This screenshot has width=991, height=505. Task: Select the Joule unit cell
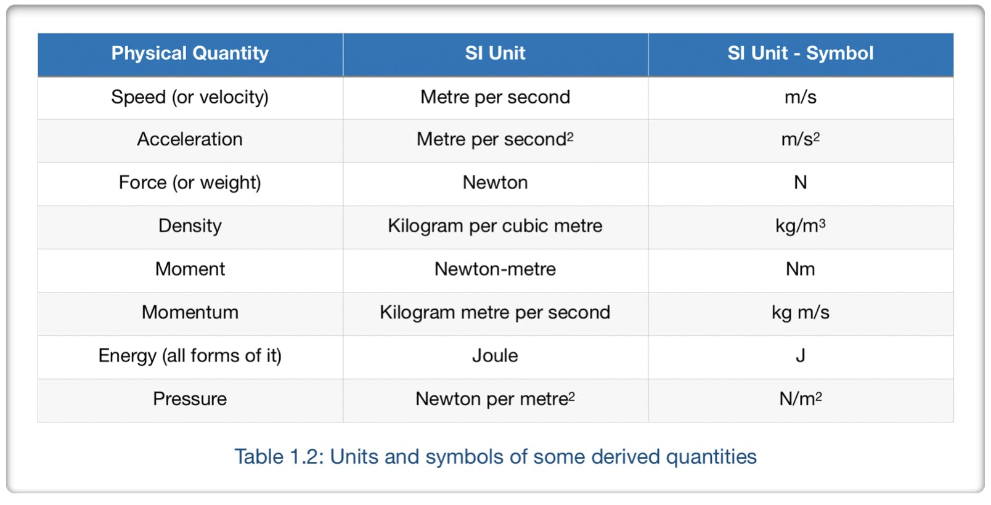coord(495,356)
